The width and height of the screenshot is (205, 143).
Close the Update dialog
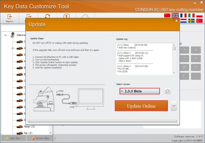pos(176,20)
